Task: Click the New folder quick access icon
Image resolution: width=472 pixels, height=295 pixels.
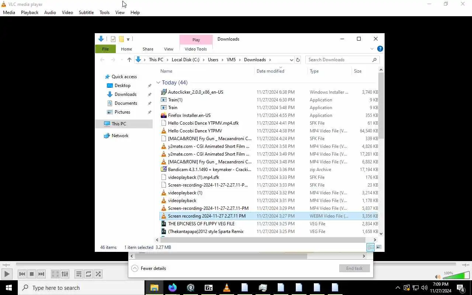Action: (x=121, y=39)
